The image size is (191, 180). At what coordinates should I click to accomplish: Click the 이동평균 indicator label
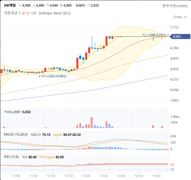pos(11,13)
